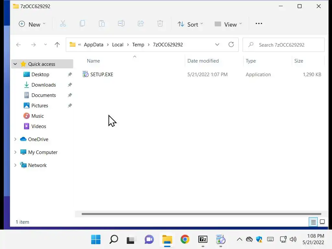Expand the My Computer tree node
The height and width of the screenshot is (249, 332).
pyautogui.click(x=15, y=152)
